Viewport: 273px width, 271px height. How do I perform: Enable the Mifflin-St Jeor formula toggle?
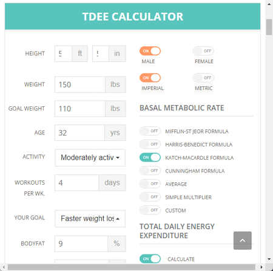pyautogui.click(x=150, y=131)
